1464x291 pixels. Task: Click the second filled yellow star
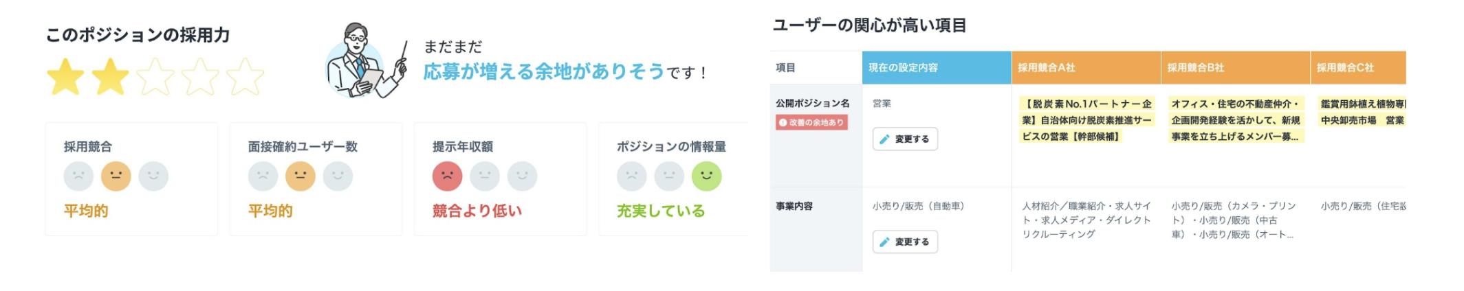coord(110,77)
